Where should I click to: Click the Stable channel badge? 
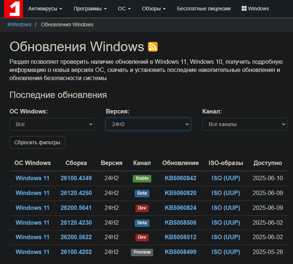pyautogui.click(x=142, y=178)
